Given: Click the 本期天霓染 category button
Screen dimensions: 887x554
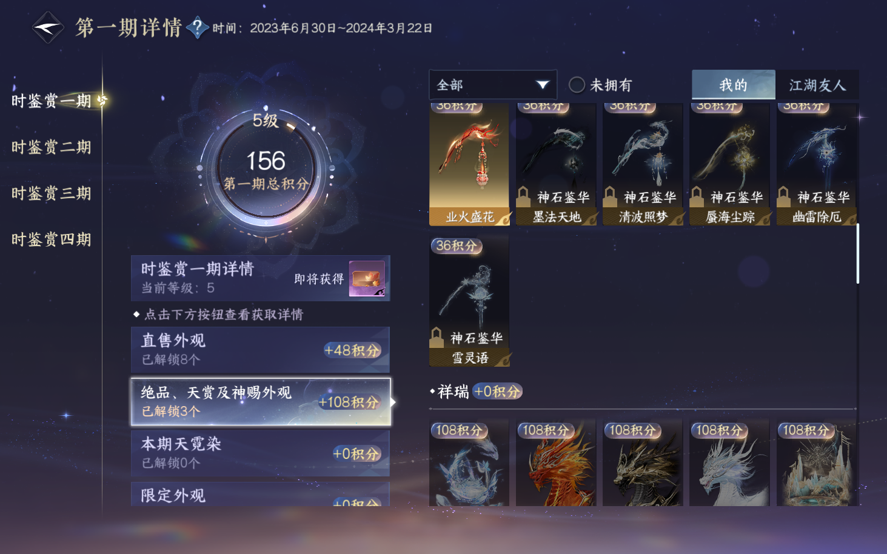Looking at the screenshot, I should coord(261,453).
